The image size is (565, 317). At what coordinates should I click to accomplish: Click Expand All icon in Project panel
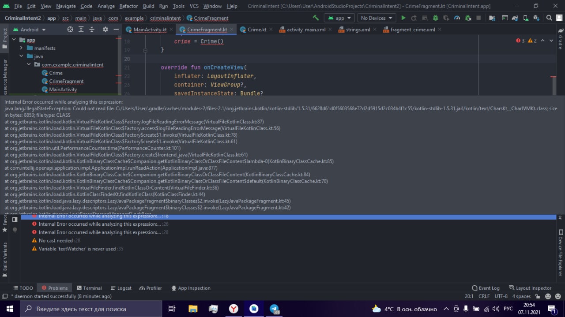[x=81, y=30]
